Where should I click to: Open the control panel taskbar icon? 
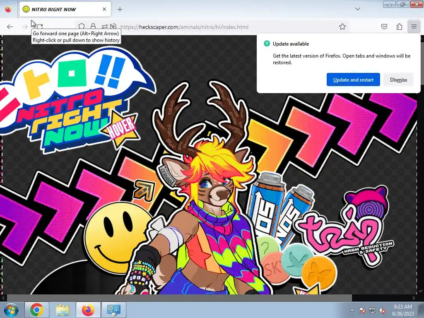click(113, 310)
